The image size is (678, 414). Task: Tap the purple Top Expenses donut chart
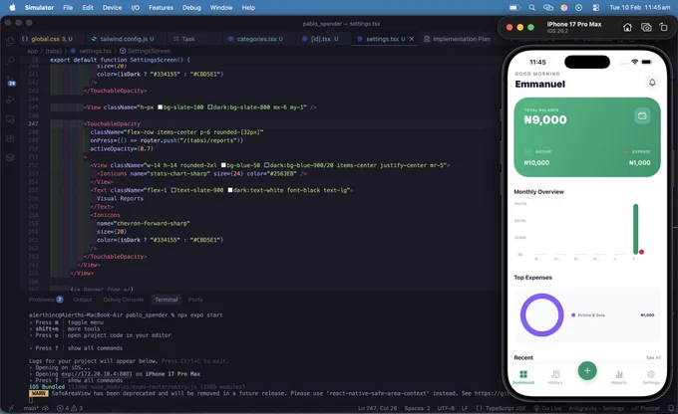point(541,315)
